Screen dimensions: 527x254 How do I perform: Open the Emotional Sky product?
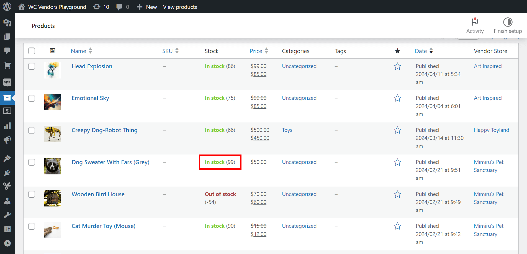90,98
